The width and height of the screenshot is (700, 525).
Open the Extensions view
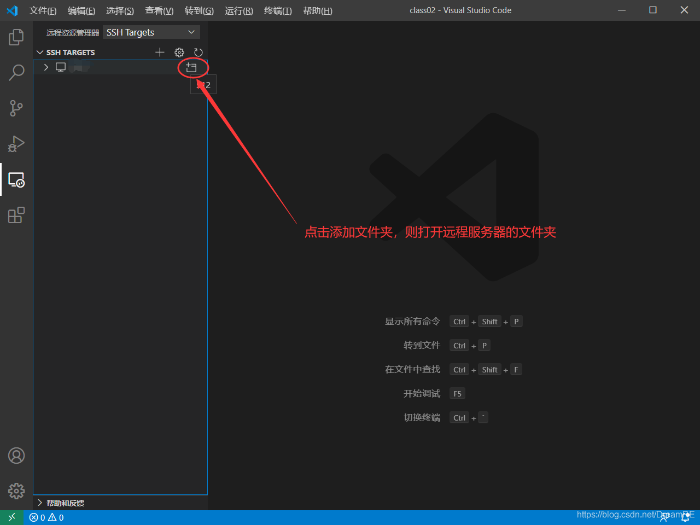tap(16, 215)
